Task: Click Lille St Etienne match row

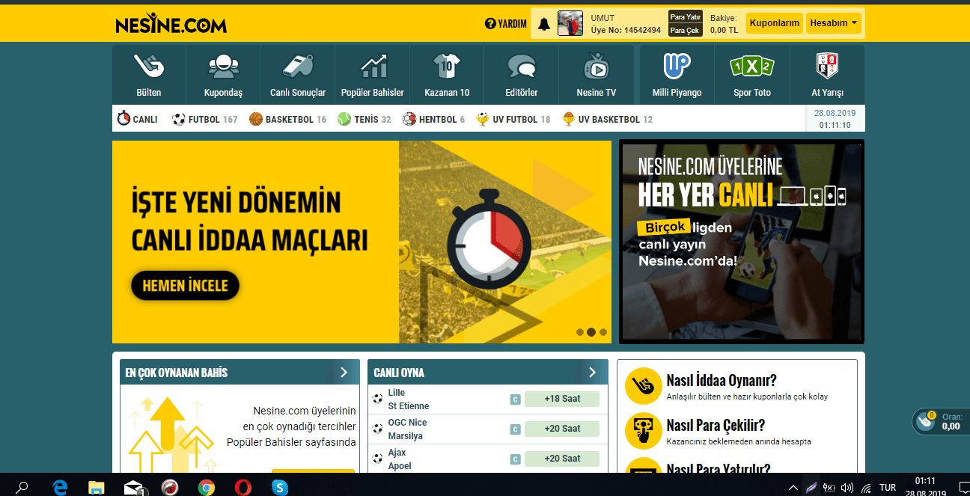Action: pyautogui.click(x=486, y=399)
